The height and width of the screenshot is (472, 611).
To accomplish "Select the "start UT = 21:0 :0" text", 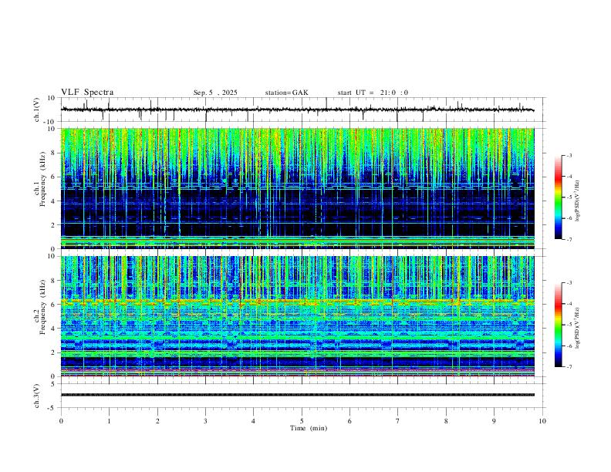I will (x=373, y=93).
